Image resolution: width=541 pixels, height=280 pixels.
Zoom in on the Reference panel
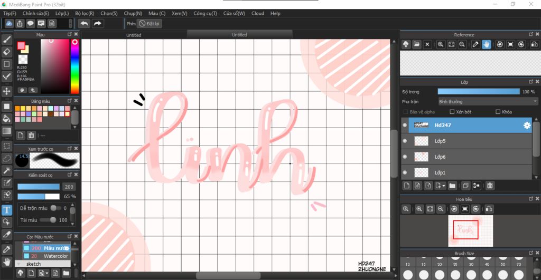[x=441, y=44]
